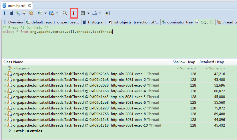Create a histogram from toolbar icon
Image resolution: width=237 pixels, height=140 pixels.
click(x=11, y=13)
